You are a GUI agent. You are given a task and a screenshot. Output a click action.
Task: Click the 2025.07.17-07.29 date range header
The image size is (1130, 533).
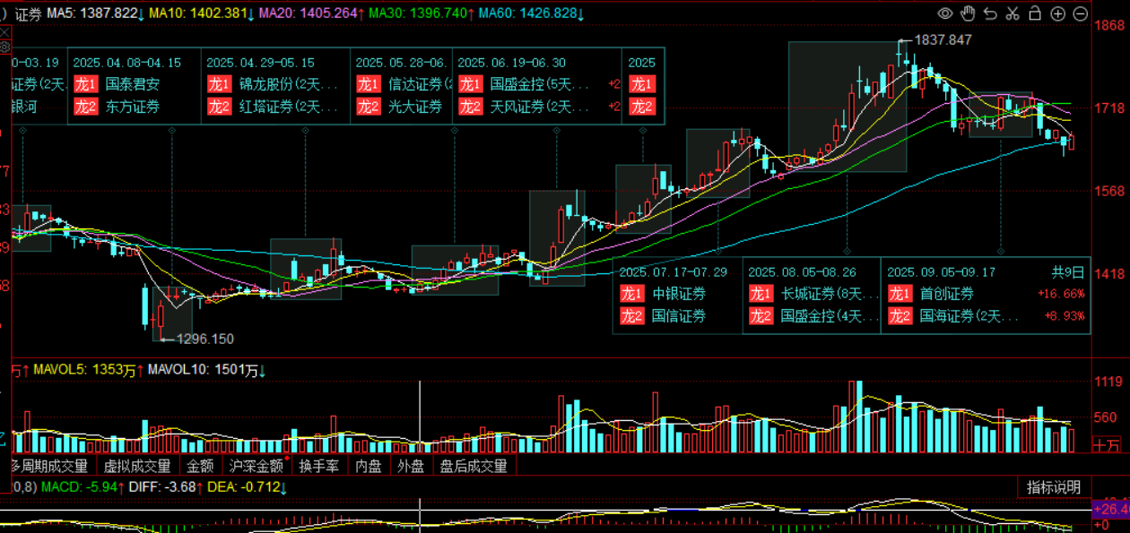coord(674,271)
